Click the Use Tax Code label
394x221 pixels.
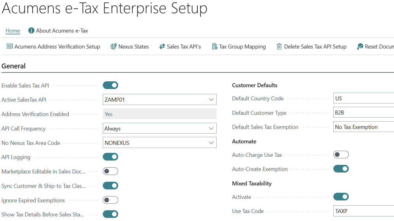tap(248, 211)
